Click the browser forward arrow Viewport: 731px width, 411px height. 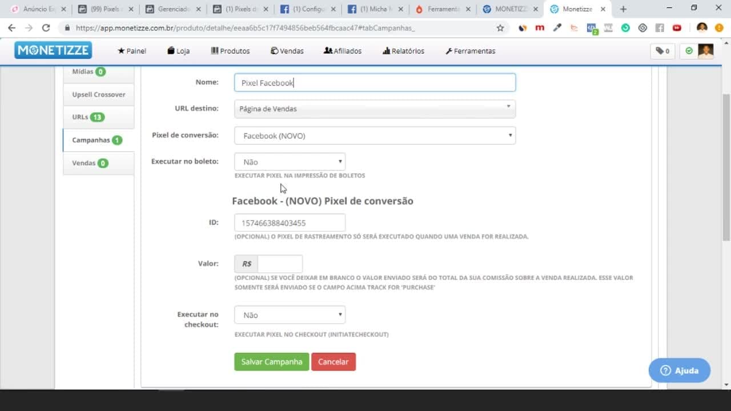[29, 27]
